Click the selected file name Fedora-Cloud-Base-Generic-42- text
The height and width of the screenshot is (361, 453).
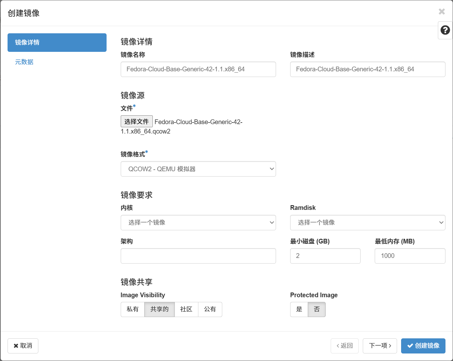coord(198,122)
